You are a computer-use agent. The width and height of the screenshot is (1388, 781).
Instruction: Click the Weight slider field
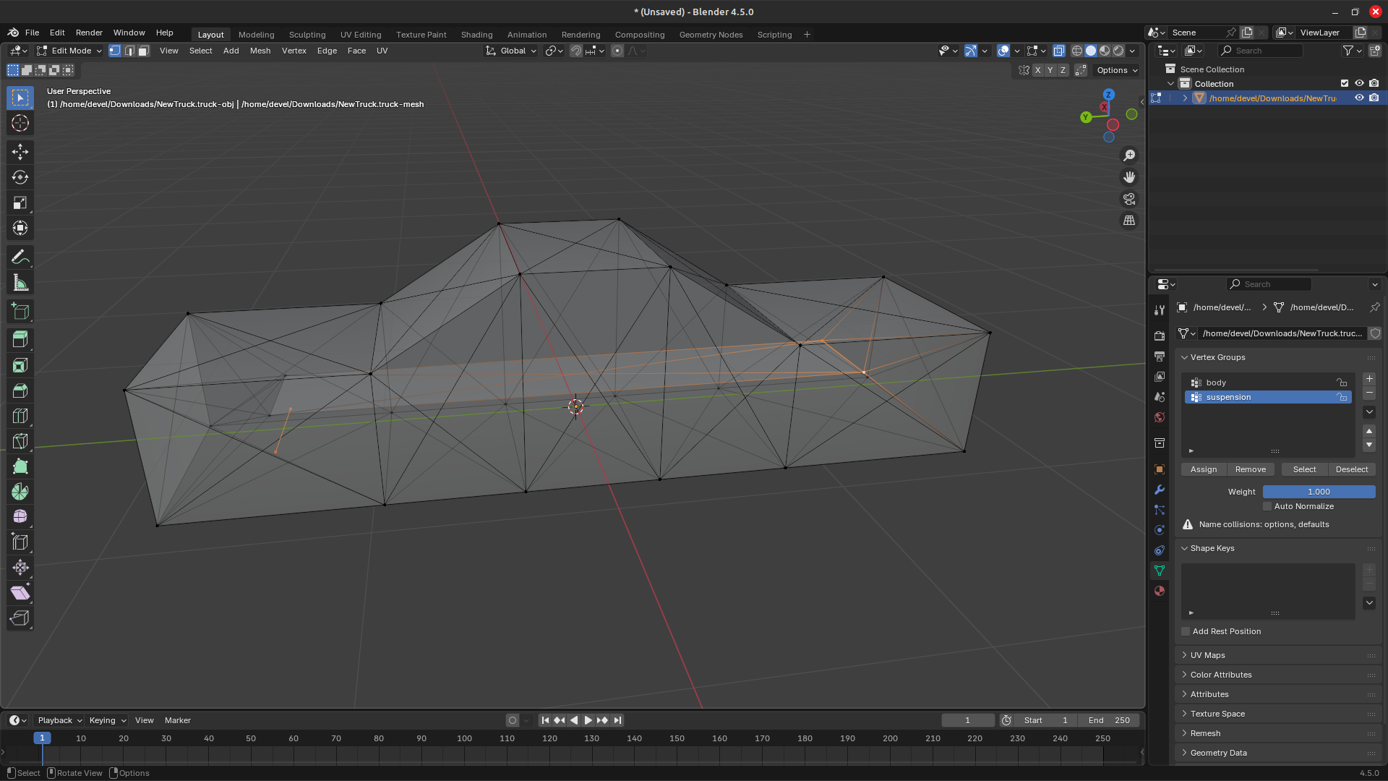[1319, 492]
